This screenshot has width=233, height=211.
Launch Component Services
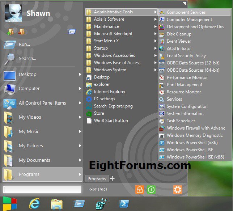click(x=194, y=12)
